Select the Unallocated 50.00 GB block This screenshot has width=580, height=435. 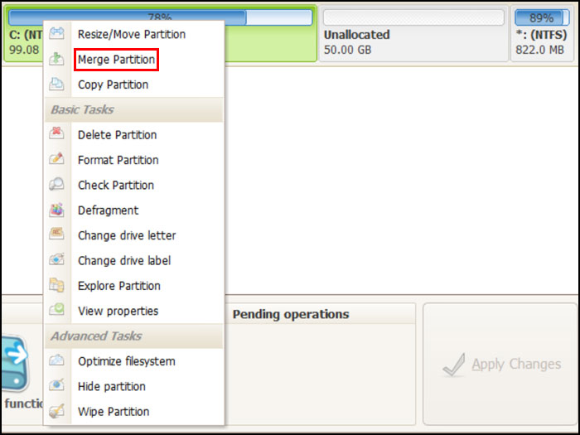413,34
